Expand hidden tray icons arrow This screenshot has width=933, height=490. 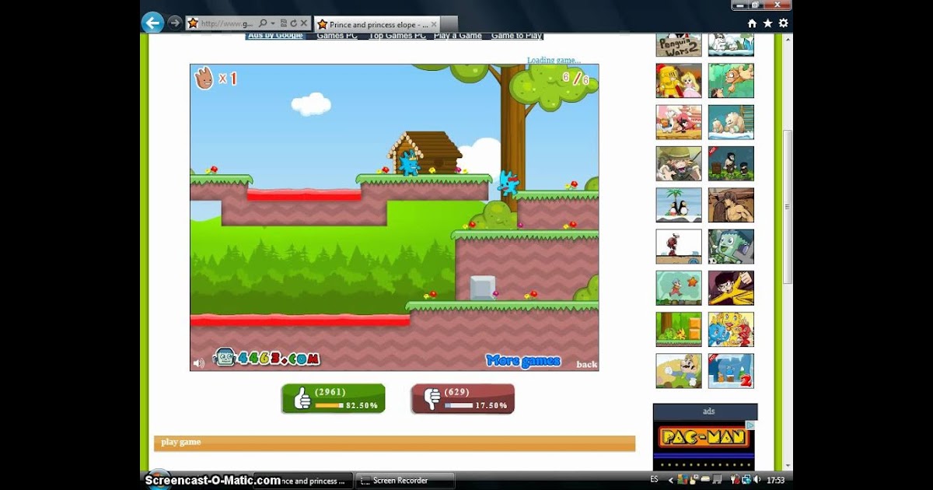coord(670,481)
